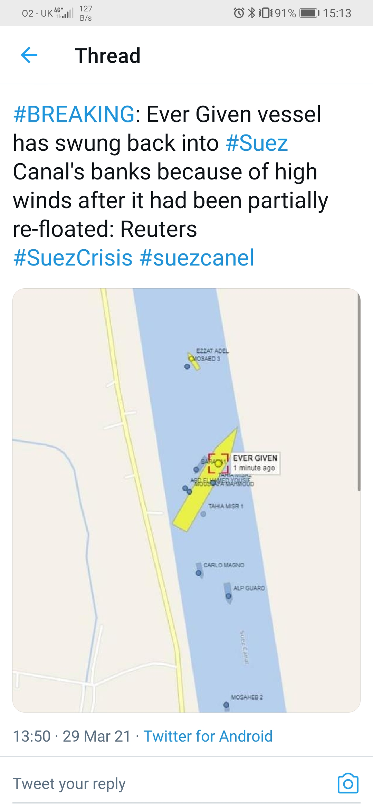373x809 pixels.
Task: Tap the CARLO MAGNO vessel marker
Action: coord(199,573)
